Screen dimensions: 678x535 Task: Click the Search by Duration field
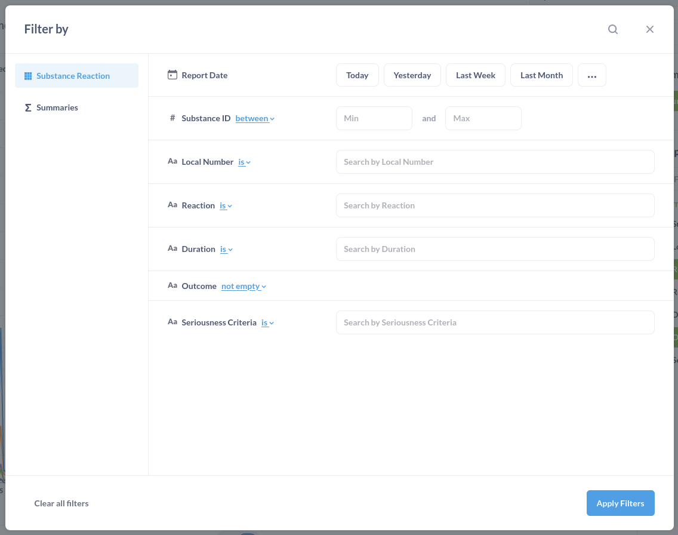[495, 249]
